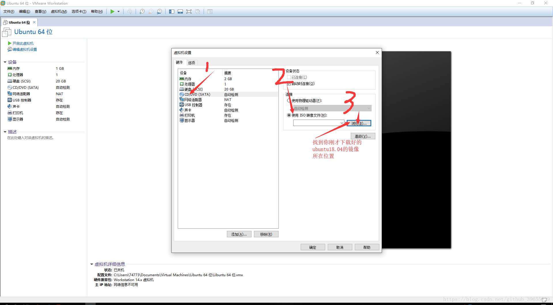Select the network adapter in hardware list
This screenshot has height=305, width=553.
coord(193,100)
